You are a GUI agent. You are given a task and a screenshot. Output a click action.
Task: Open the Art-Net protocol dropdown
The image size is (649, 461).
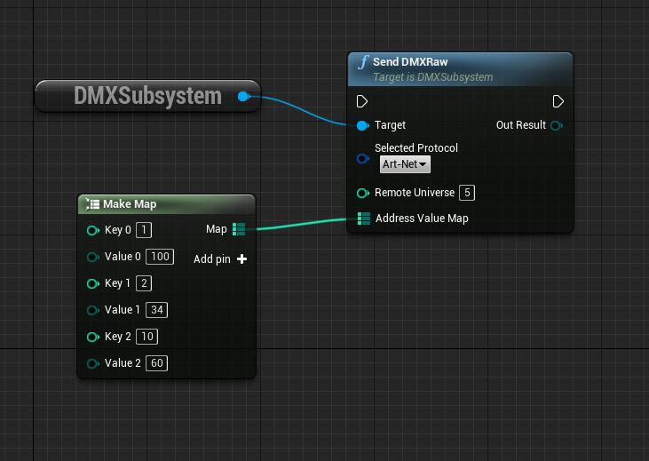[x=405, y=164]
